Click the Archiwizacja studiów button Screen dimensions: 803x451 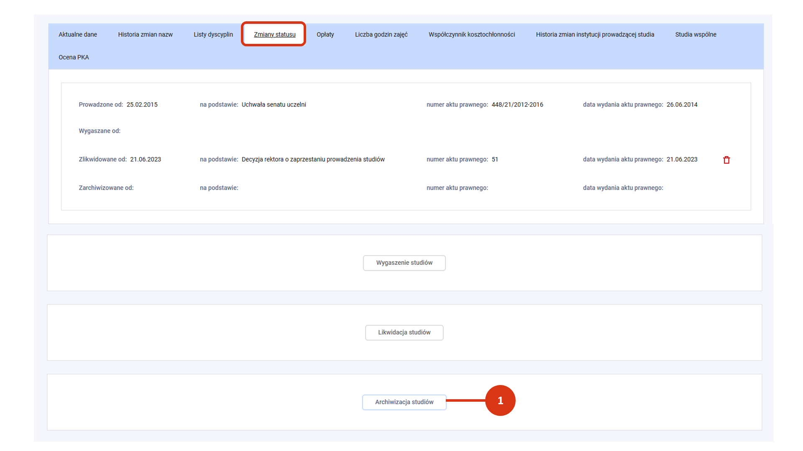404,402
